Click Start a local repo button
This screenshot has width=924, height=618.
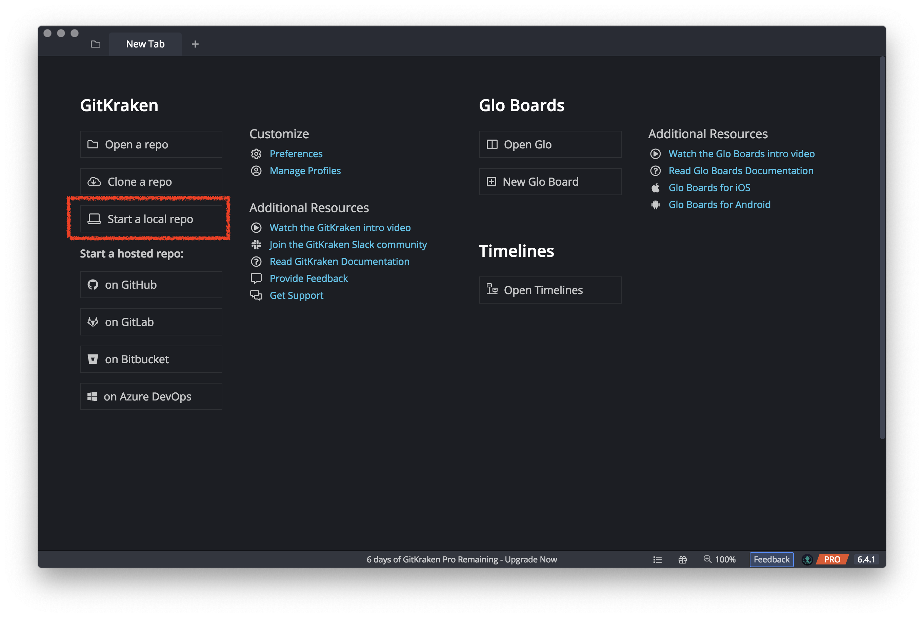(151, 219)
